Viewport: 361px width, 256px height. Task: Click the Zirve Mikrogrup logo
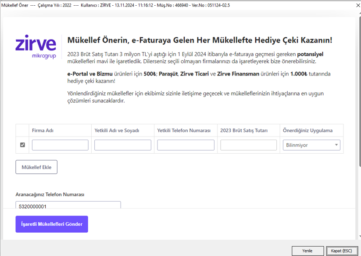tap(36, 47)
